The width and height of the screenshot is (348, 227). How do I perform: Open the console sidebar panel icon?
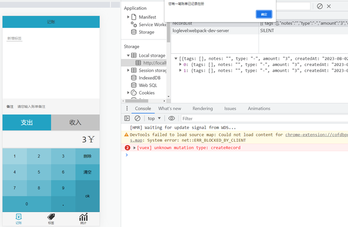click(127, 118)
